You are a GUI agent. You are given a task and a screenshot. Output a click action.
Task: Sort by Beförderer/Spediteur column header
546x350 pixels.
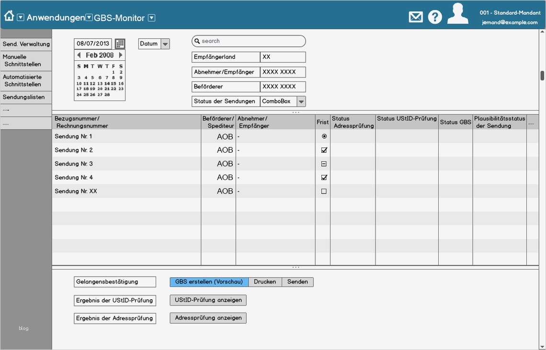218,122
